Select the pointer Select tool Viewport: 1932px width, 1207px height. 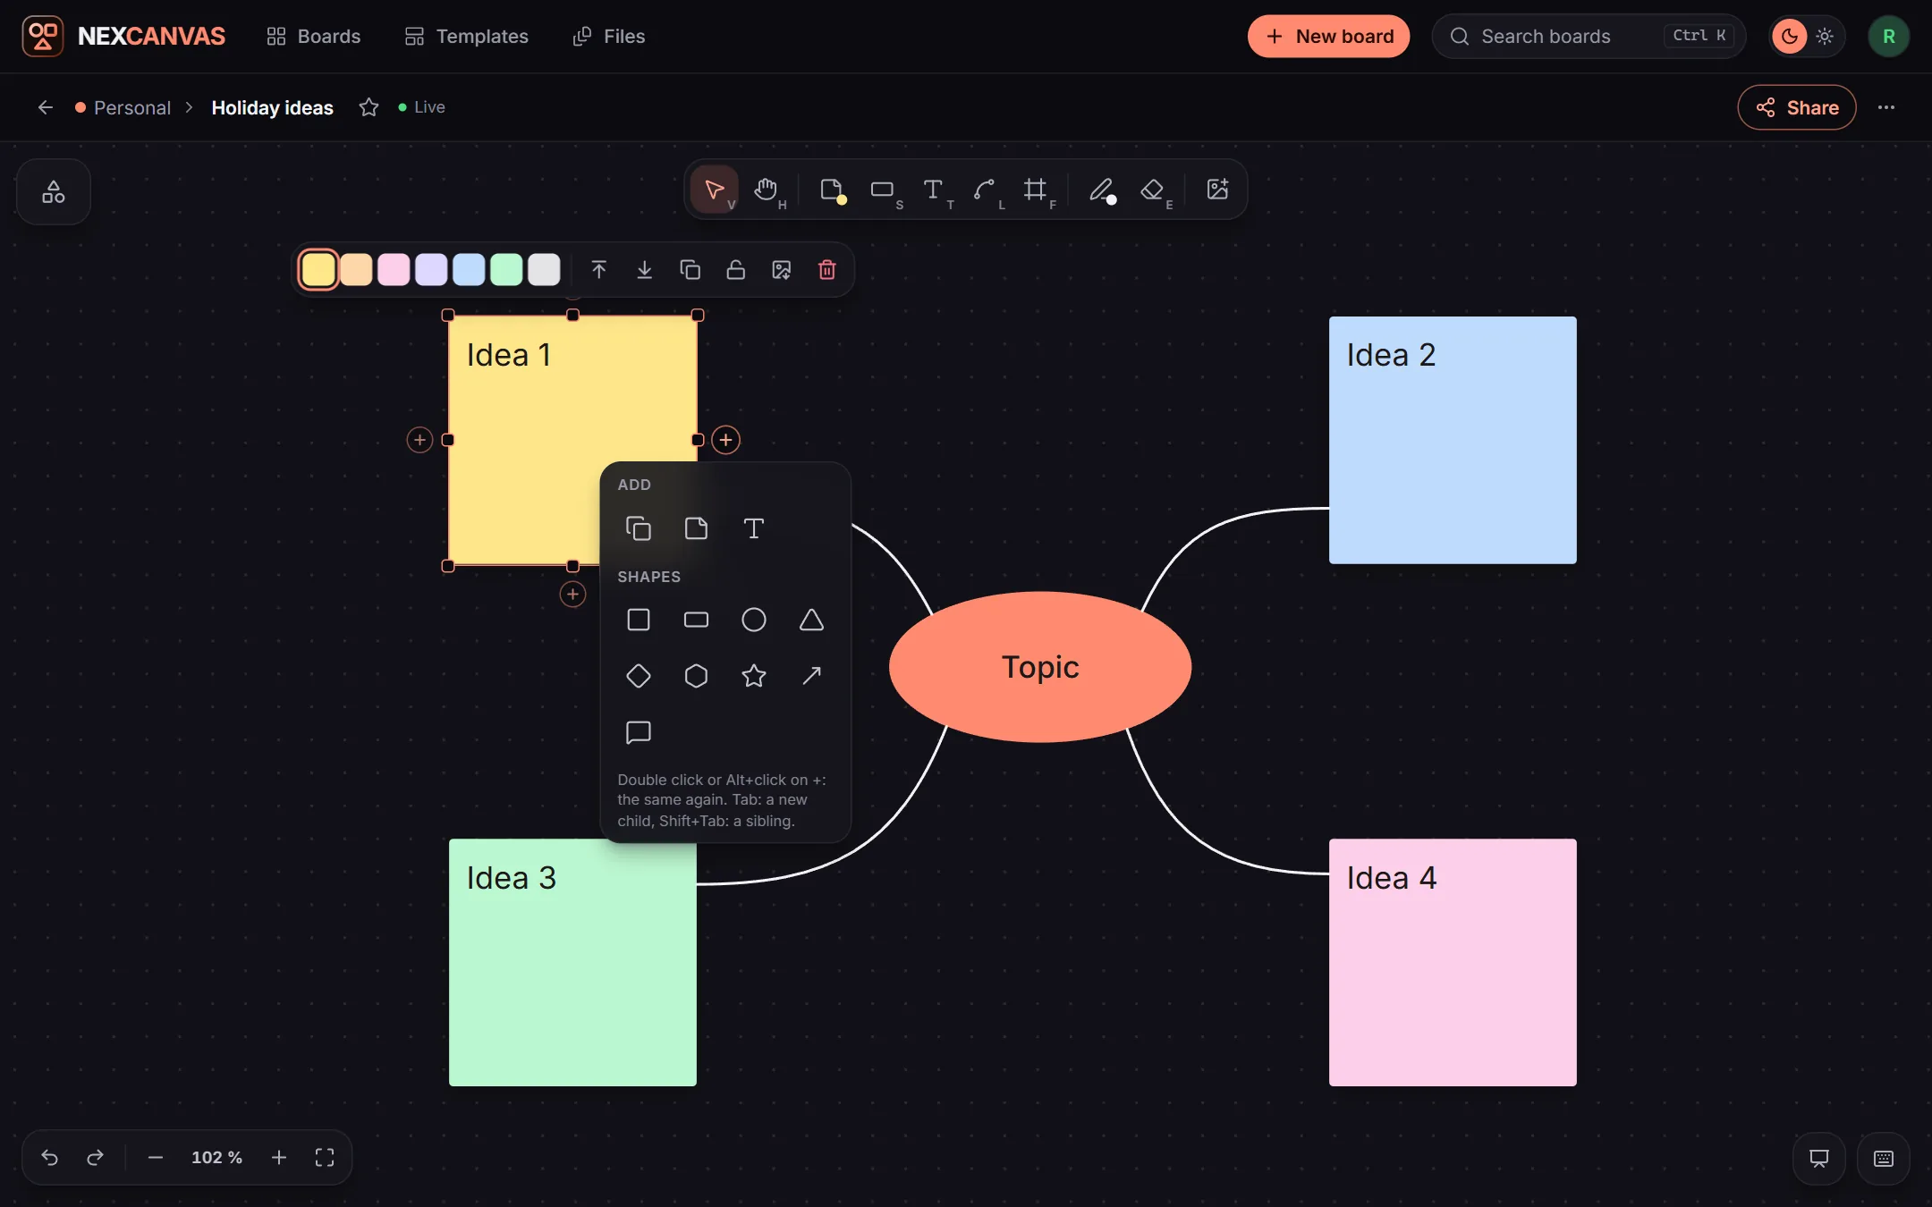715,190
